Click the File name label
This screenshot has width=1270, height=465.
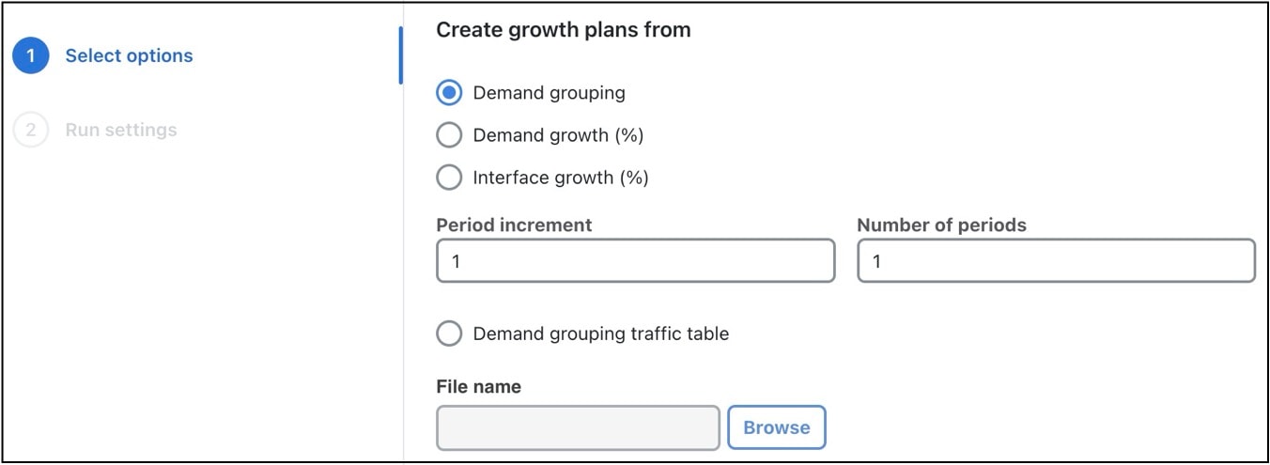[x=478, y=386]
